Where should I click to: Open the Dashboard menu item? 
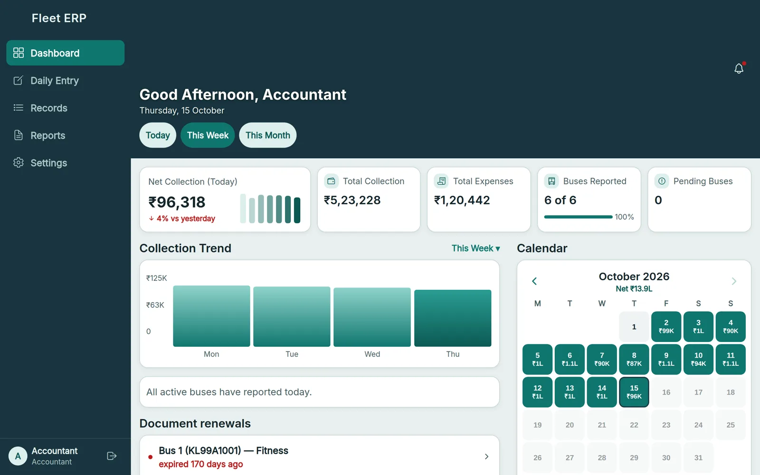point(66,53)
